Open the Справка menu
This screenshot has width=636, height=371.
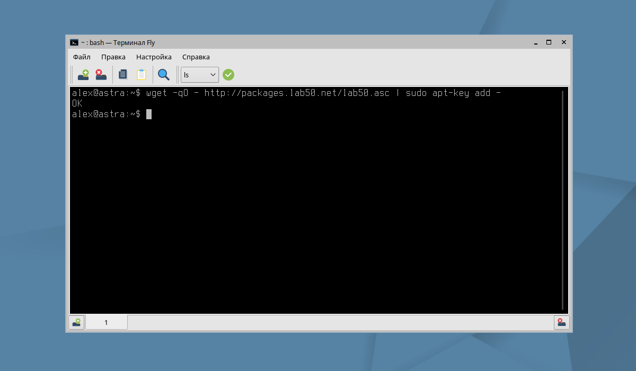(x=196, y=57)
